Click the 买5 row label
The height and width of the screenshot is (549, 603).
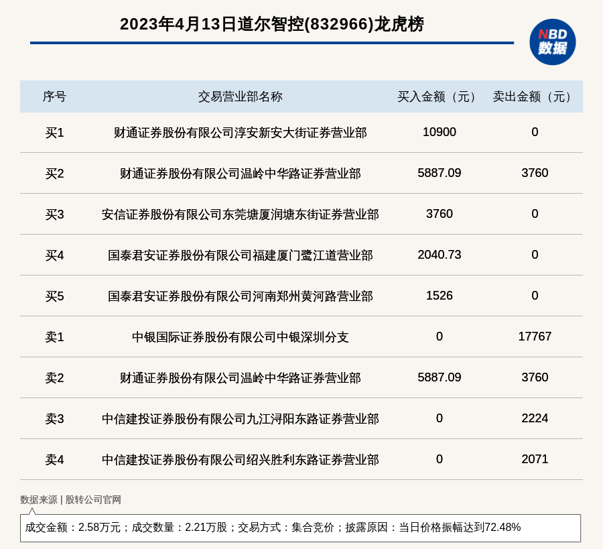point(54,296)
